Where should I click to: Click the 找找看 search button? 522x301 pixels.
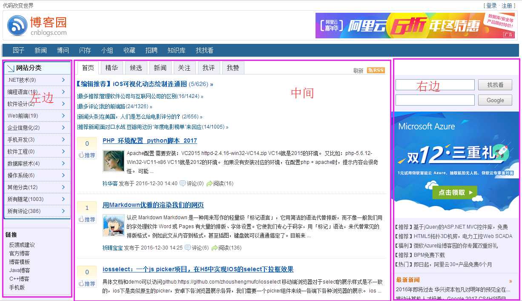pyautogui.click(x=495, y=85)
